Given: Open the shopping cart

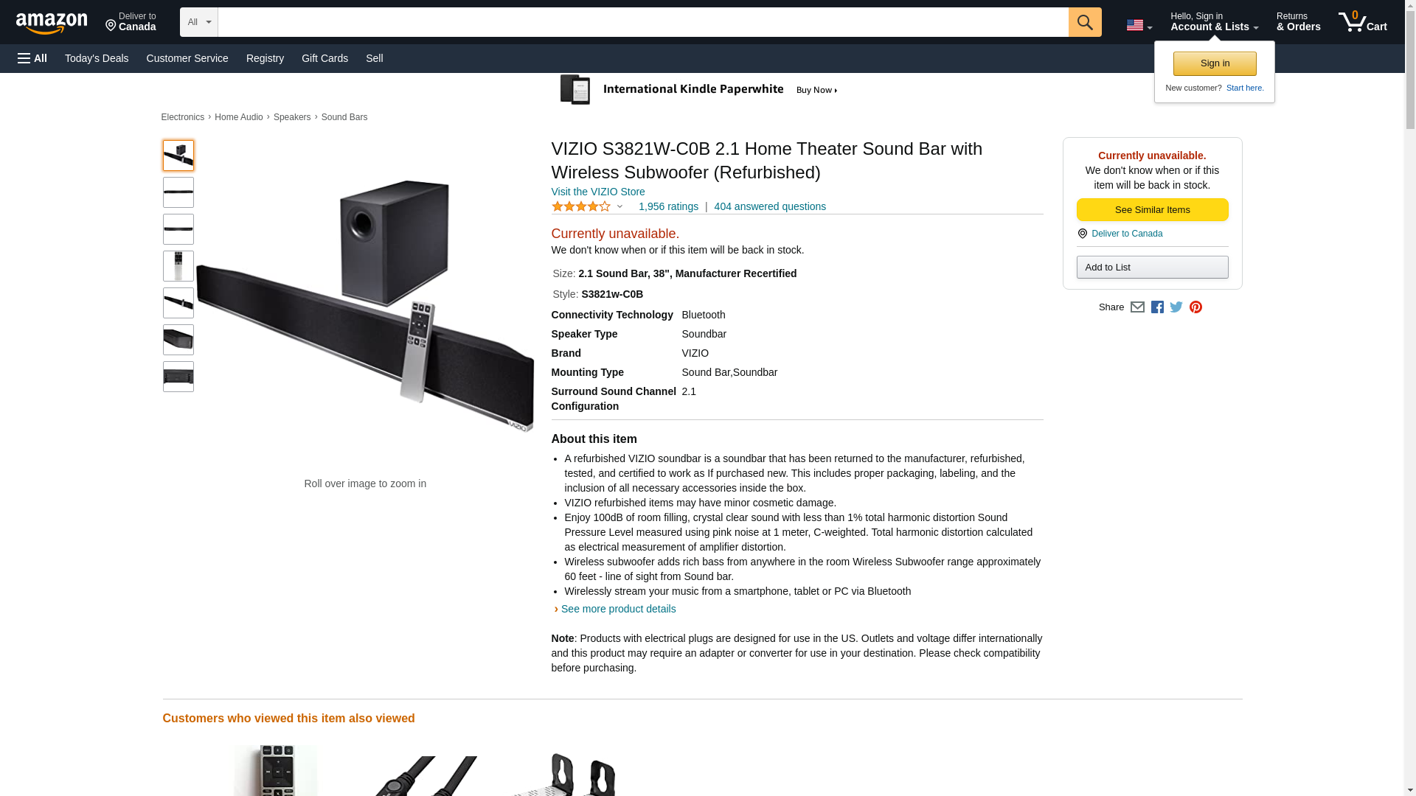Looking at the screenshot, I should pos(1363,22).
